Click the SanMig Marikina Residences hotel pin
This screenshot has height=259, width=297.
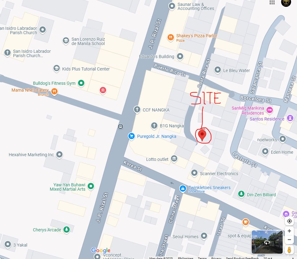270,110
